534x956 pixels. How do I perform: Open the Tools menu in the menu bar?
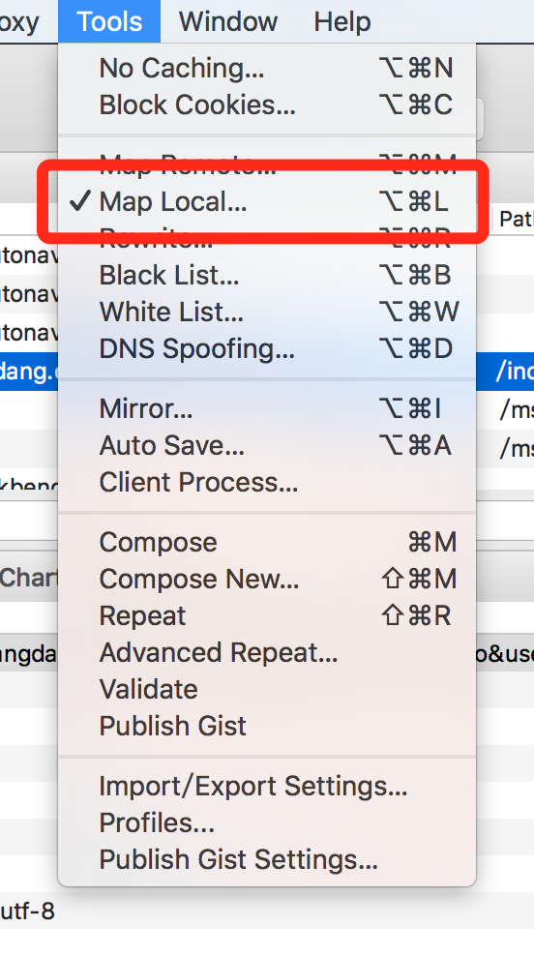(x=109, y=21)
